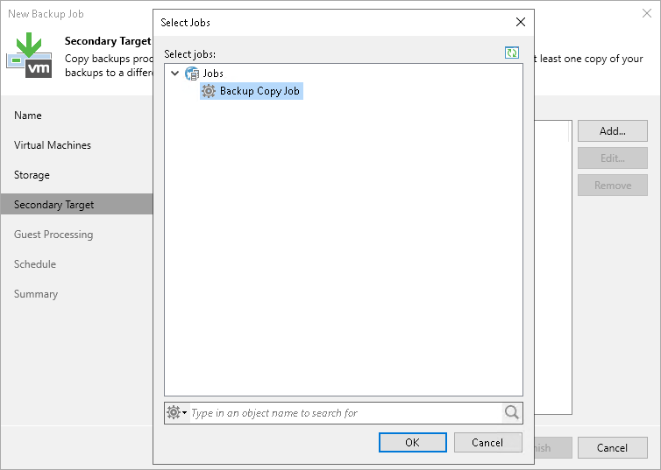The width and height of the screenshot is (661, 470).
Task: Click the refresh icon in Select Jobs
Action: (x=512, y=53)
